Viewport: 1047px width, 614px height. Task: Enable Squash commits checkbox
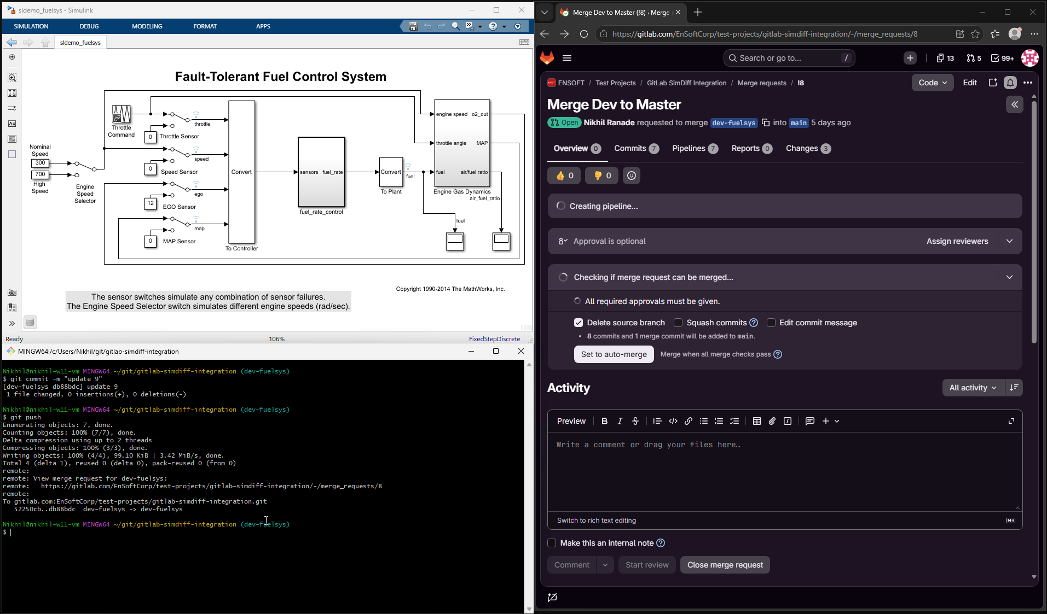tap(678, 323)
